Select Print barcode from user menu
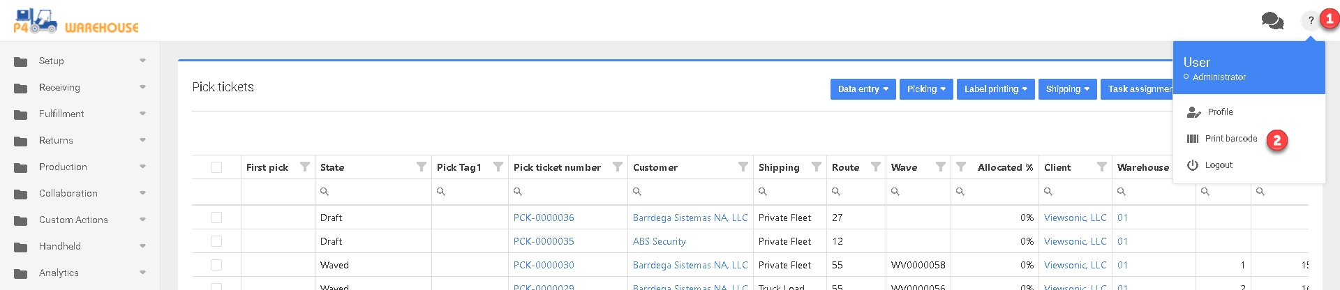Viewport: 1340px width, 290px height. click(x=1230, y=139)
